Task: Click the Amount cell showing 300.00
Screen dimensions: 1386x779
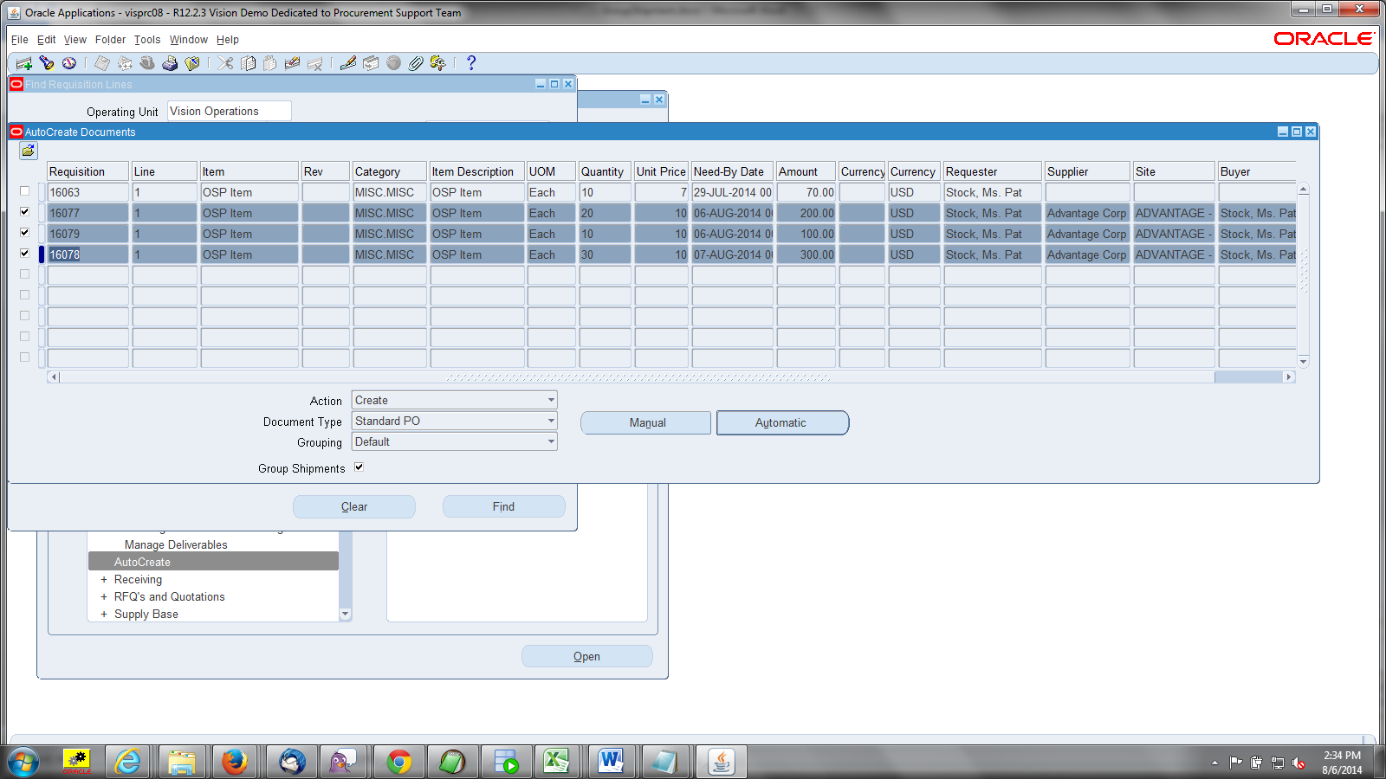Action: 806,254
